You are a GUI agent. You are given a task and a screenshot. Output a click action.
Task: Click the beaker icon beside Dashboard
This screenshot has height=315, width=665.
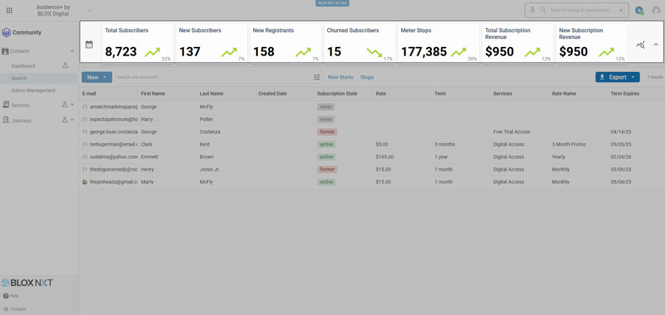pyautogui.click(x=65, y=66)
